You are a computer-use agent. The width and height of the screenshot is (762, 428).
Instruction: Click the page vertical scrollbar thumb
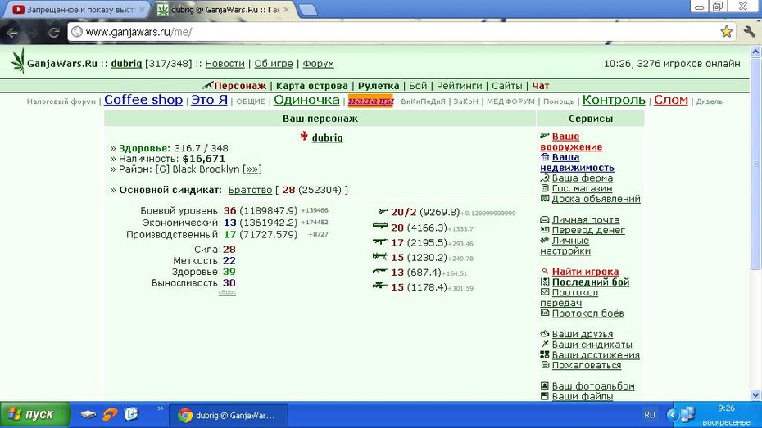tap(755, 164)
